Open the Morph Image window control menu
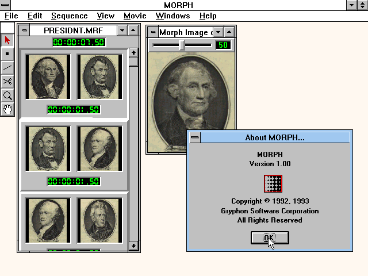The height and width of the screenshot is (276, 368). [x=153, y=32]
